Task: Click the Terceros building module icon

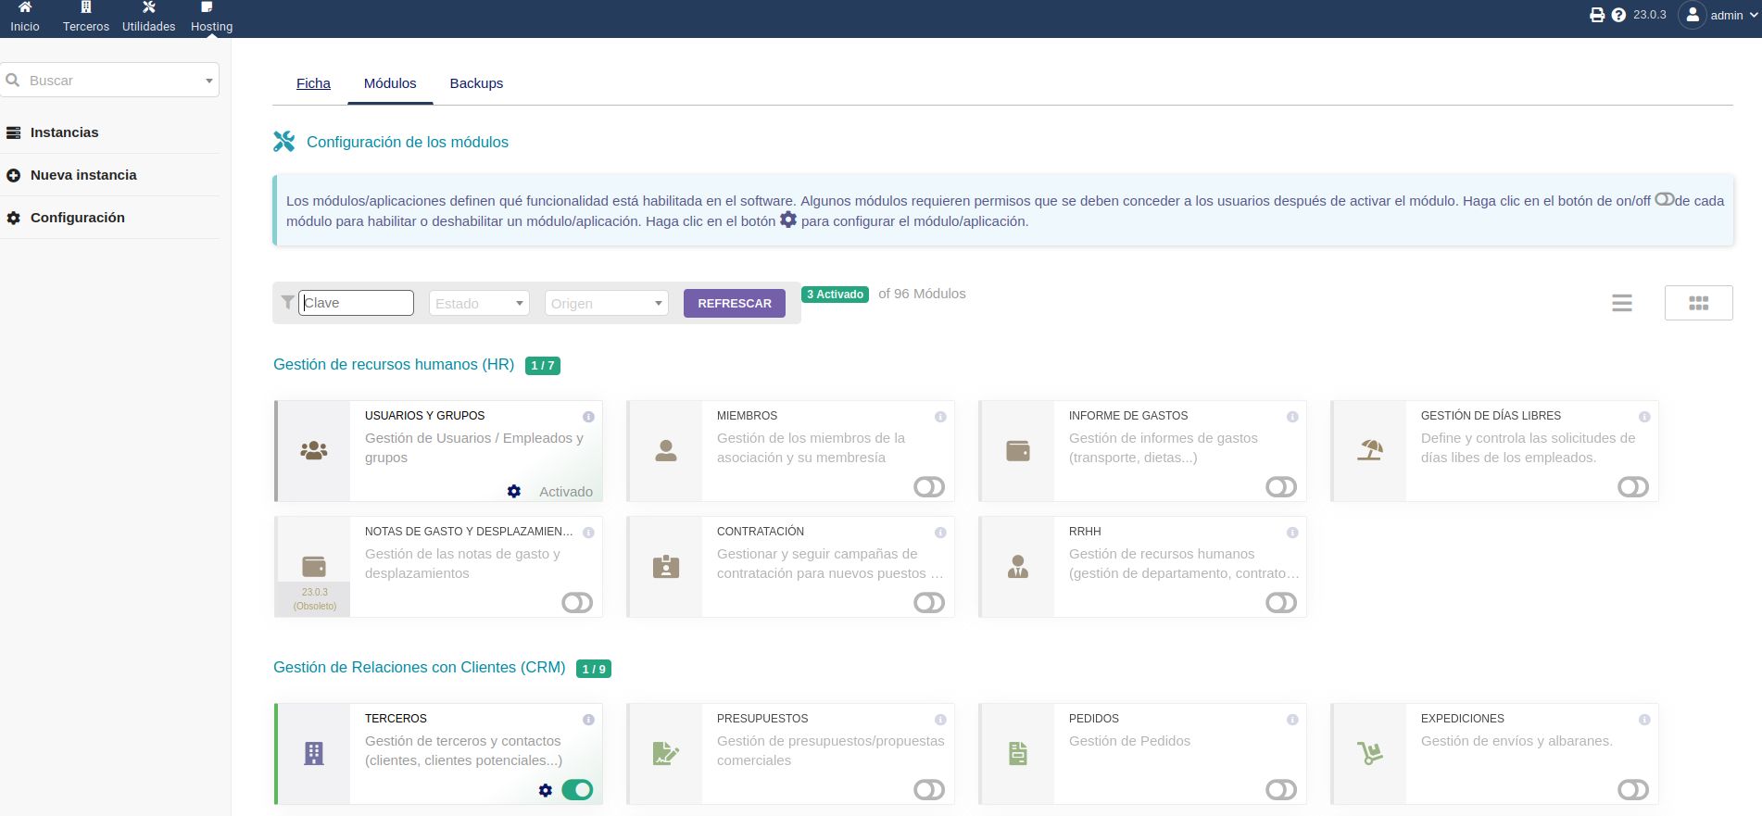Action: (314, 754)
